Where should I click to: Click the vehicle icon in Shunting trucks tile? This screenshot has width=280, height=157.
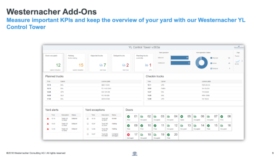tap(147, 65)
